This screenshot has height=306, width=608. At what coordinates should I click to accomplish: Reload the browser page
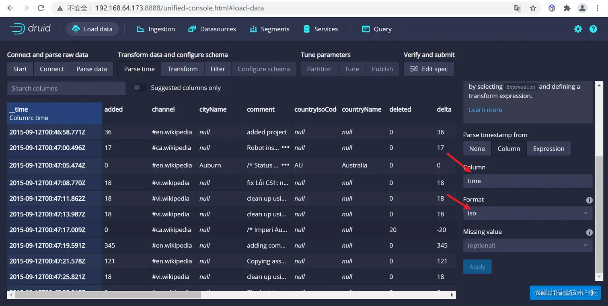(41, 8)
